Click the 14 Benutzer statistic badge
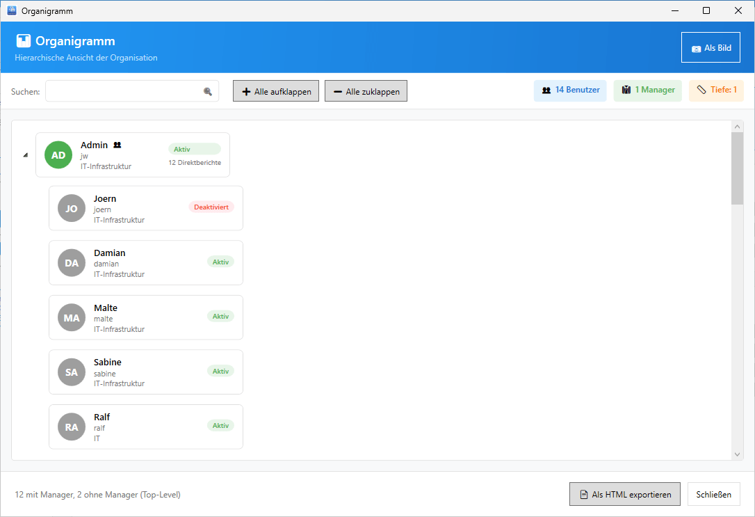Screen dimensions: 755x517 570,90
